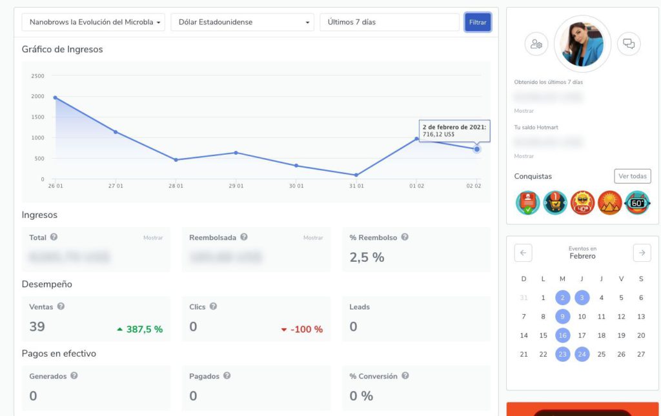Click Ver todas achievements button

click(632, 176)
